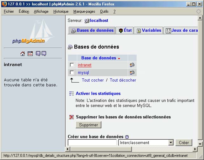
Task: Check privileges icon for mysql database
Action: [x=132, y=72]
